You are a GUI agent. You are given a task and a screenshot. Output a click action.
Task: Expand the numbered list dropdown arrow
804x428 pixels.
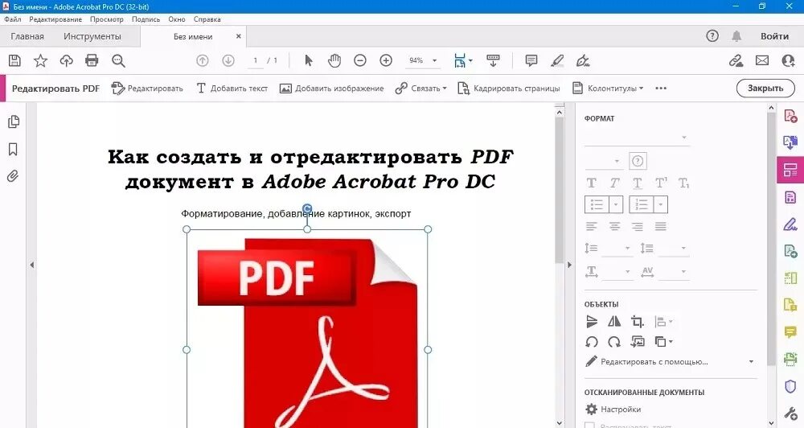pyautogui.click(x=661, y=205)
